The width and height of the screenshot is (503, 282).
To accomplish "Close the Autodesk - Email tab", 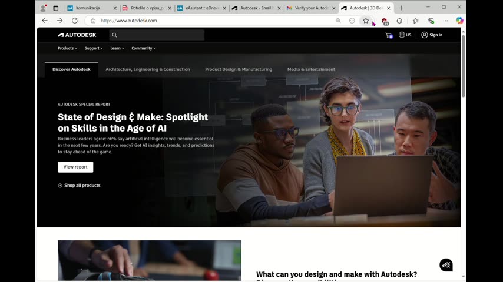I will click(x=279, y=8).
